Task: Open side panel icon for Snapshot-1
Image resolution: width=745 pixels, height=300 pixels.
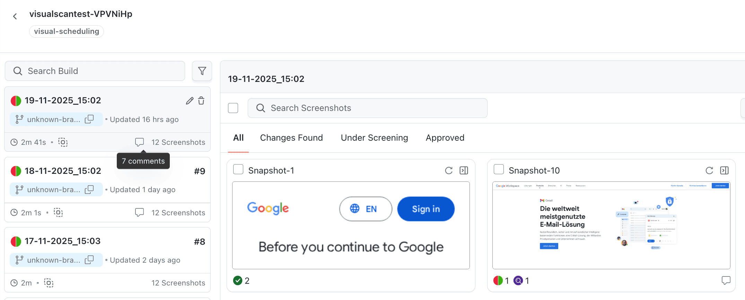Action: pyautogui.click(x=464, y=170)
